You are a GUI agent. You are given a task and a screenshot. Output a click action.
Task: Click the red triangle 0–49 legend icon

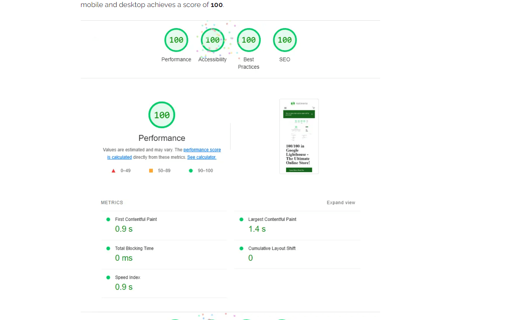[x=113, y=171]
